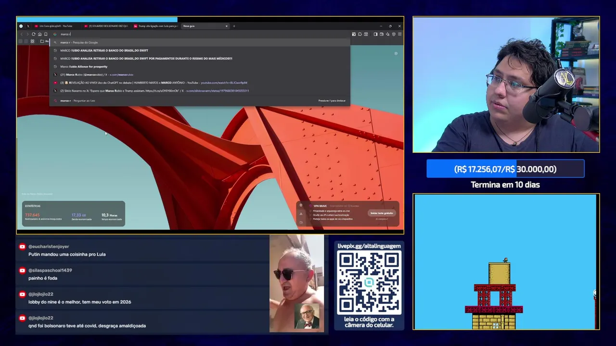Viewport: 616px width, 346px height.
Task: Open a new tab with the plus button
Action: 234,26
